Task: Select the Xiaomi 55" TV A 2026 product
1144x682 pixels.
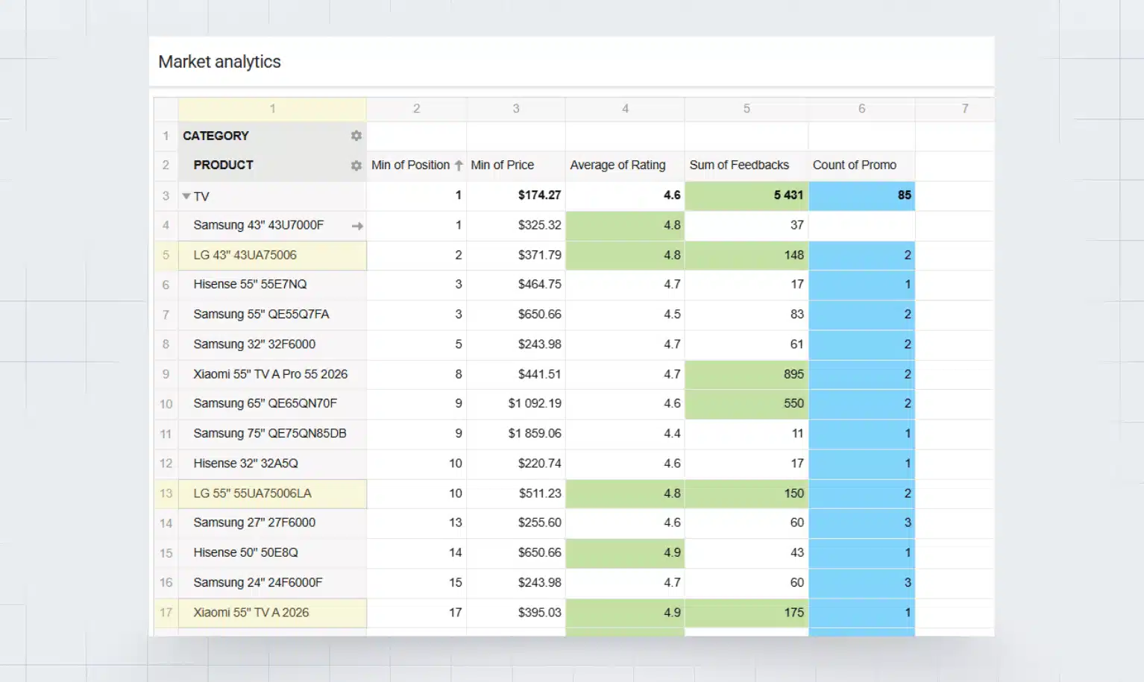Action: pyautogui.click(x=251, y=613)
